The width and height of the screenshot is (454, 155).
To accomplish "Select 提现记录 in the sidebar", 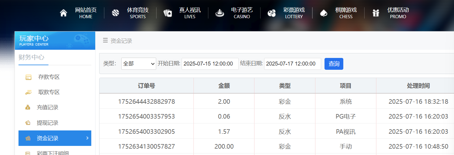I will pyautogui.click(x=47, y=123).
